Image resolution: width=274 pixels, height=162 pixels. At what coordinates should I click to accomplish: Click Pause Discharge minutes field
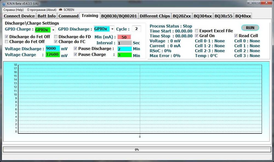(x=124, y=49)
